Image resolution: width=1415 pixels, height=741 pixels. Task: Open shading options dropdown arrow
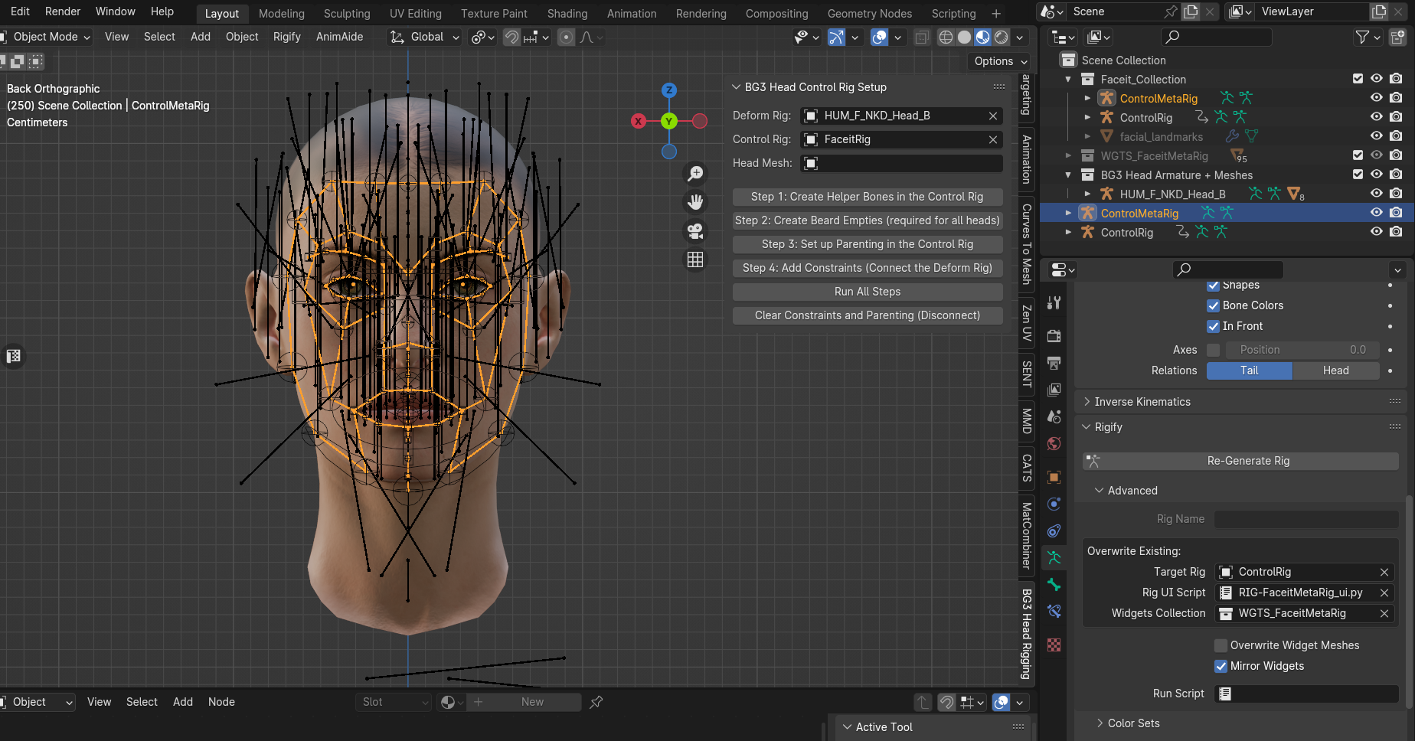click(1020, 37)
